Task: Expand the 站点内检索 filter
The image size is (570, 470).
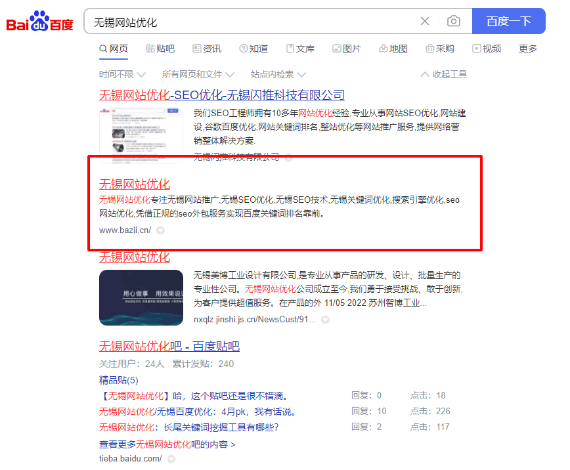Action: point(278,75)
